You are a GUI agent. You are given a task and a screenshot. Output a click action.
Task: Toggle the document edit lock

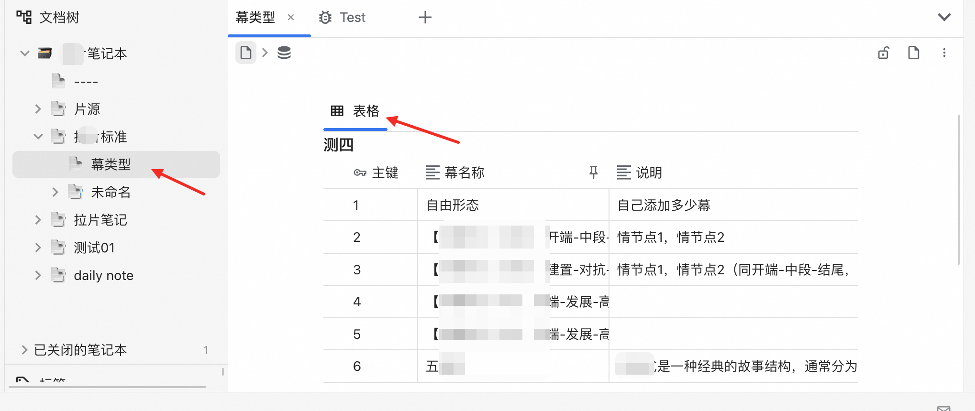coord(884,53)
